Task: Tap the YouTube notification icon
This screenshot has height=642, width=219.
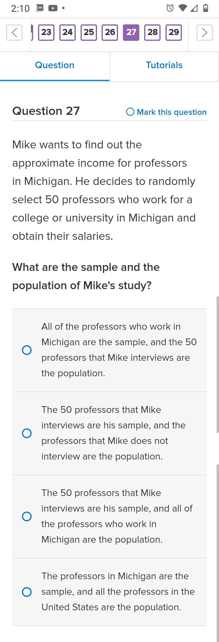Action: click(53, 8)
